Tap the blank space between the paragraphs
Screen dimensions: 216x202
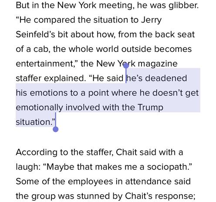click(x=108, y=138)
